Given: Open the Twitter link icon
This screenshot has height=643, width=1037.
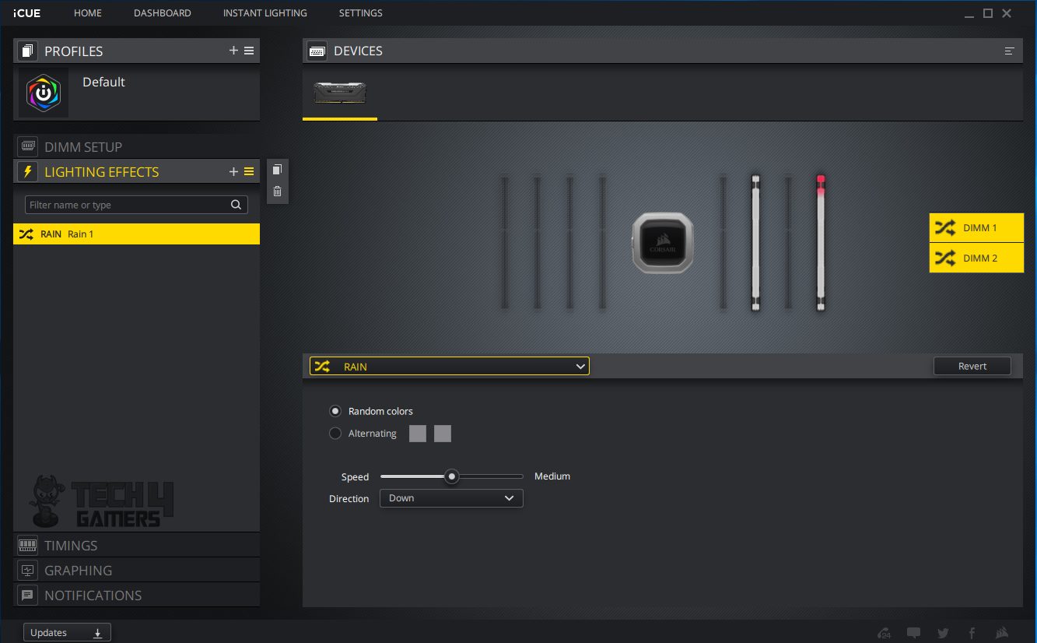Looking at the screenshot, I should pos(943,633).
